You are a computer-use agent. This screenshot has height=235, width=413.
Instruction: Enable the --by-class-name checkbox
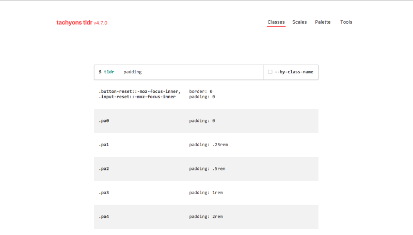[x=270, y=72]
